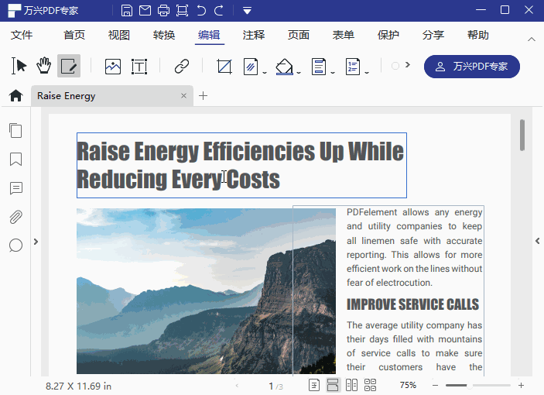Open the Background tool dropdown arrow
Image resolution: width=544 pixels, height=395 pixels.
point(299,72)
